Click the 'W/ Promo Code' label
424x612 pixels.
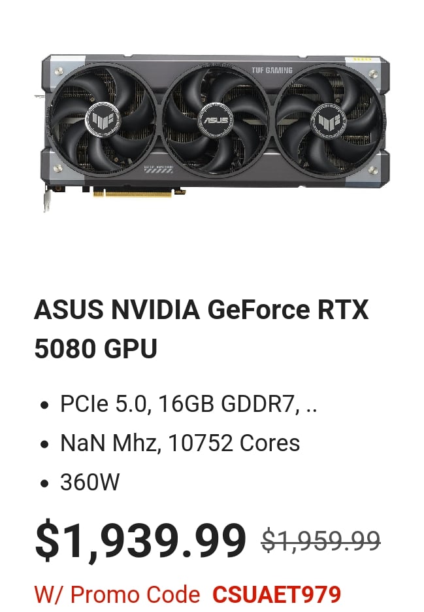click(117, 594)
